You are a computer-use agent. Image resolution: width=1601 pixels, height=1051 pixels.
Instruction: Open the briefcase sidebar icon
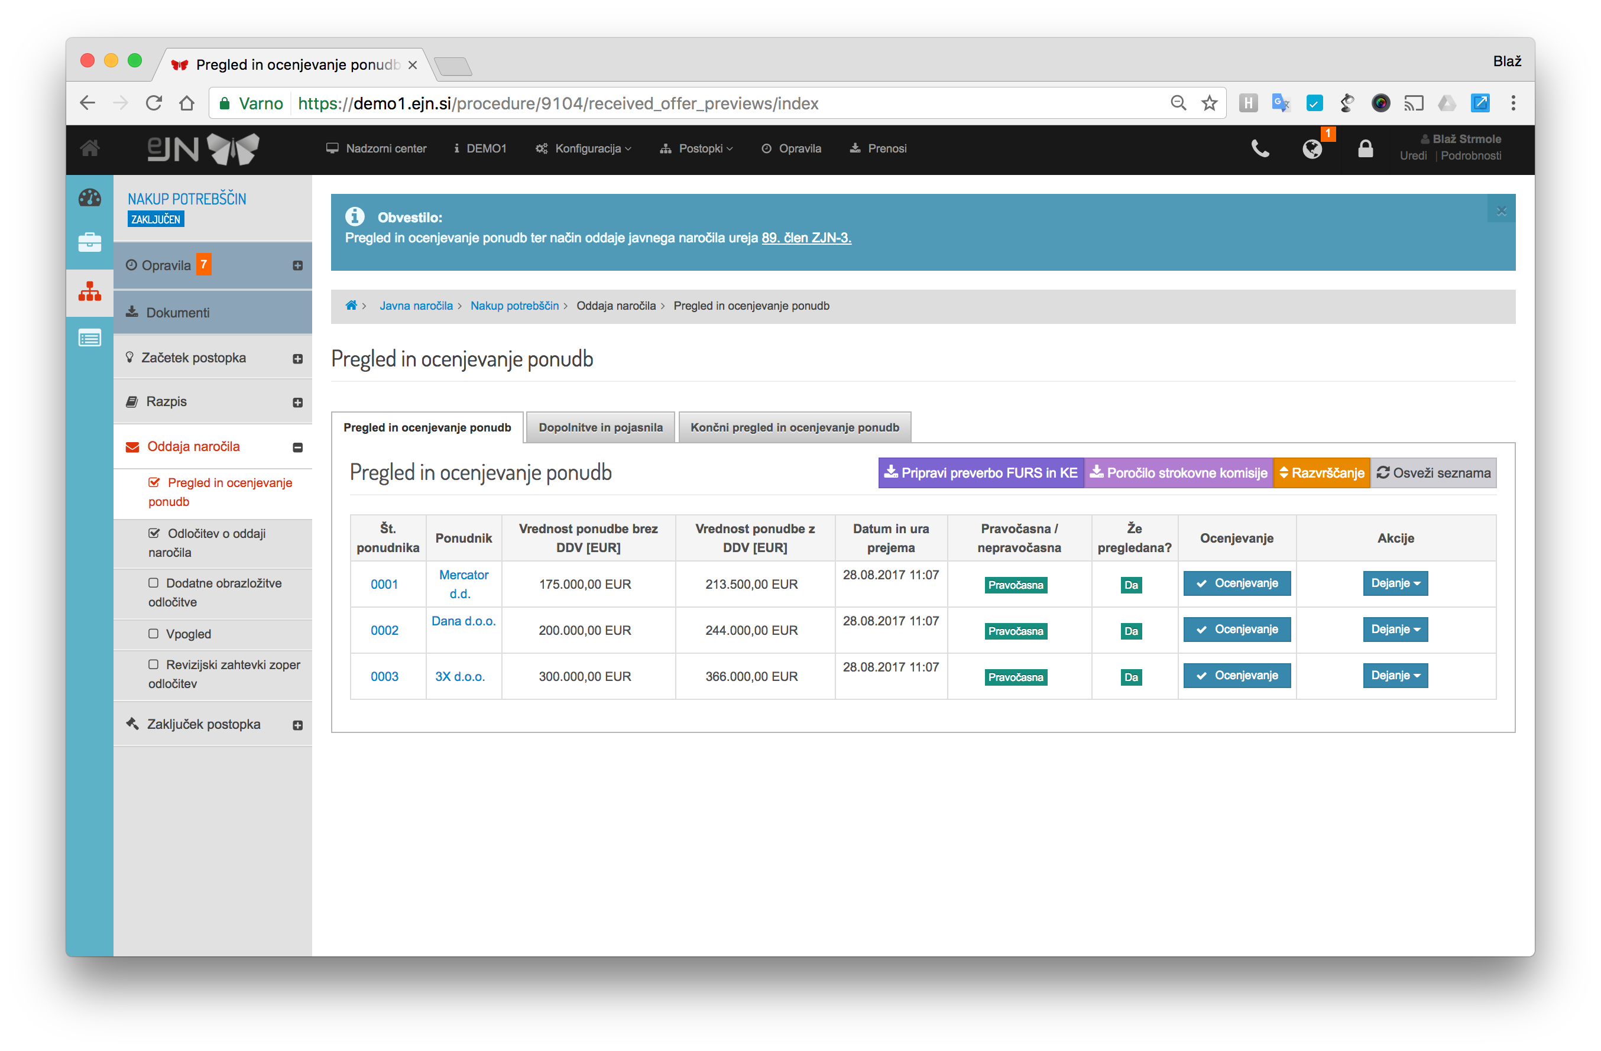(89, 242)
